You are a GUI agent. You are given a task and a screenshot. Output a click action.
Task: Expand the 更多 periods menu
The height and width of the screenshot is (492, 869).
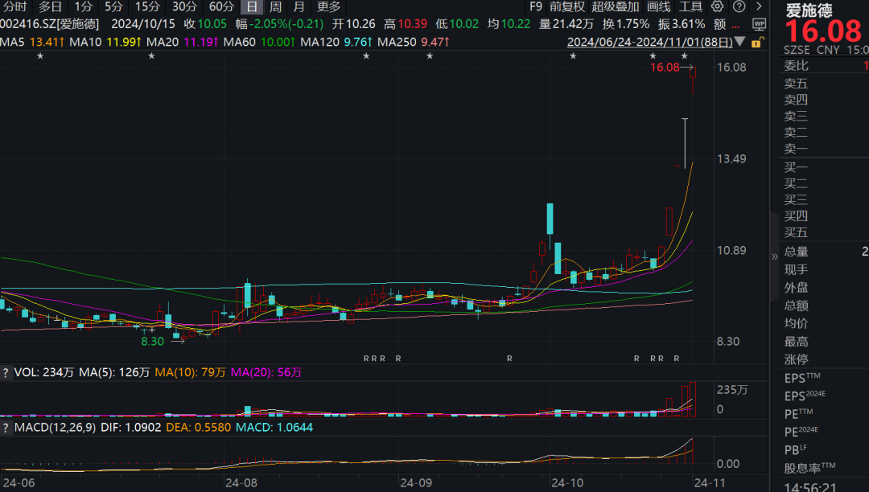point(328,6)
